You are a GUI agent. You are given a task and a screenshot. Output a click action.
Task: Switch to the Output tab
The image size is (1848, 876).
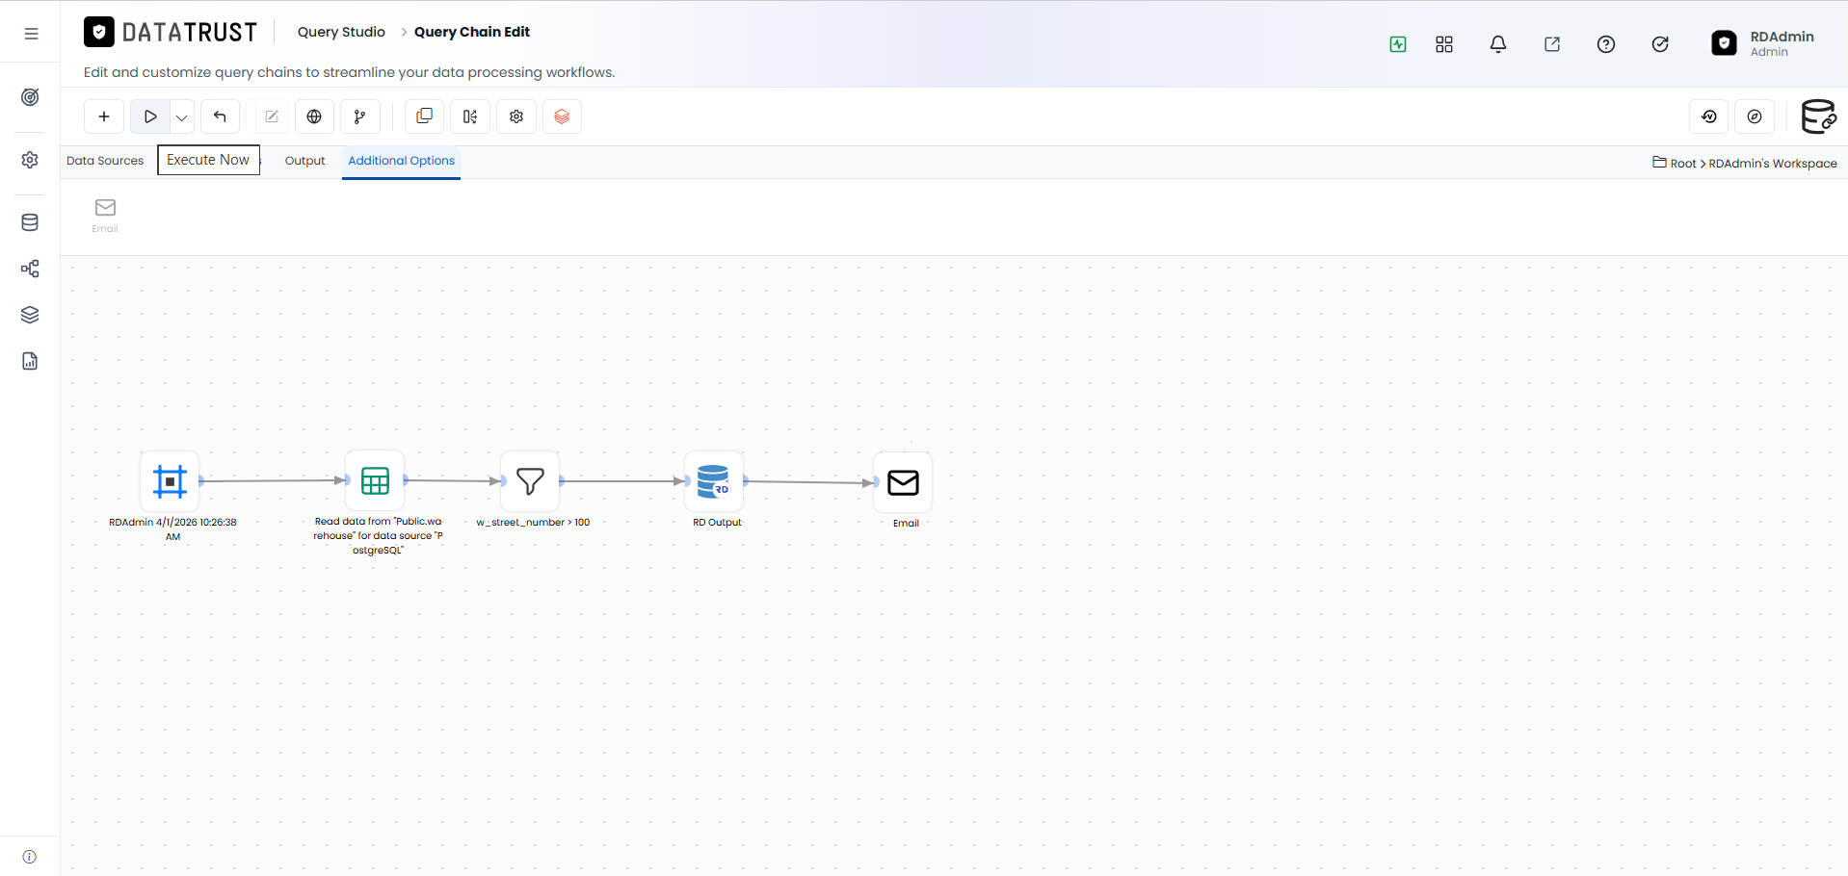click(x=304, y=161)
